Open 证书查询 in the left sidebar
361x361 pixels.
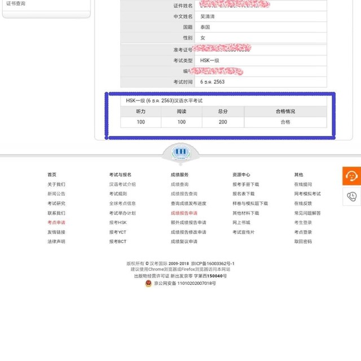[x=16, y=4]
